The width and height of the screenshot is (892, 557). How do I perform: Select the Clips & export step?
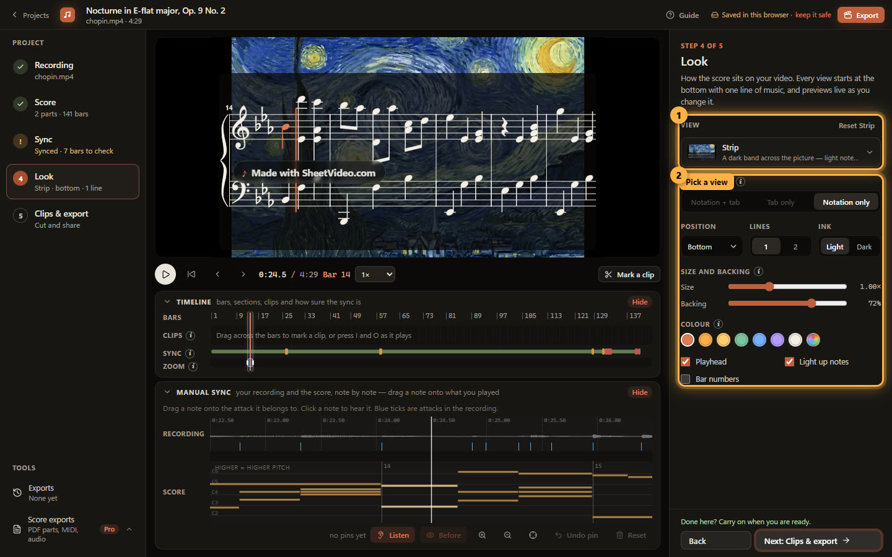(x=72, y=218)
